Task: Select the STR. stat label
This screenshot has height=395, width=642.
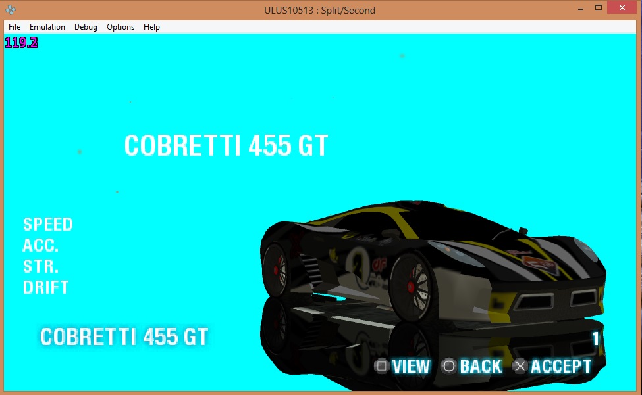Action: pyautogui.click(x=41, y=267)
